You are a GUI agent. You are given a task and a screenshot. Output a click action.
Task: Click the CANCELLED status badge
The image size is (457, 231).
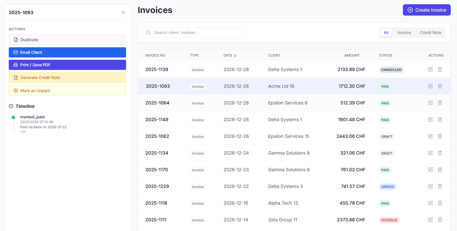point(391,70)
